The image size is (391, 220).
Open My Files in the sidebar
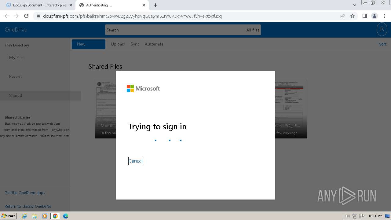[17, 57]
